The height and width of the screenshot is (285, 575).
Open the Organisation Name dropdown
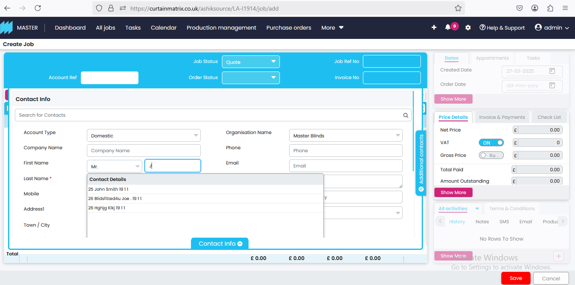pos(346,136)
